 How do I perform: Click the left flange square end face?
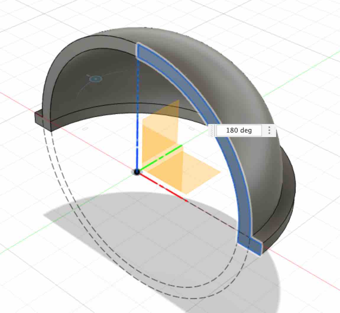coord(43,120)
